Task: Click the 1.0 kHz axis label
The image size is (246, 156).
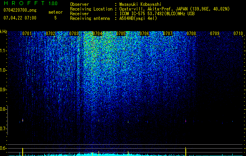Action: [x=3, y=70]
